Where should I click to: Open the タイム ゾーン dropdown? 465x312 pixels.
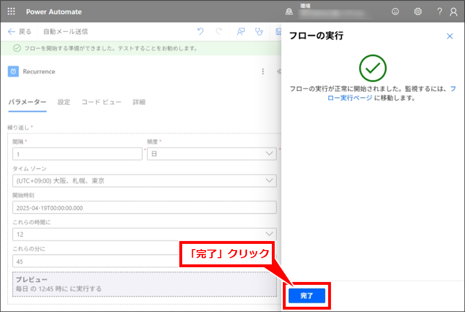(145, 181)
